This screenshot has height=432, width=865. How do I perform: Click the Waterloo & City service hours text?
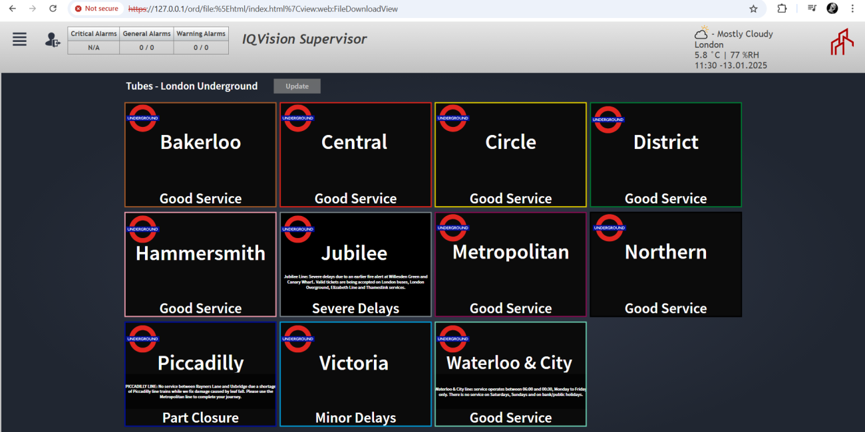(510, 391)
